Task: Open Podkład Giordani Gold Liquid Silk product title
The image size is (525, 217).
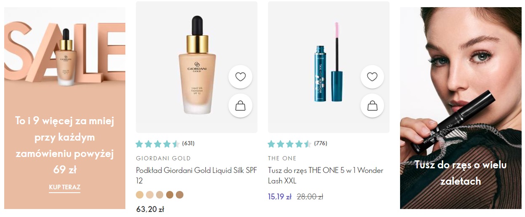Action: [196, 175]
